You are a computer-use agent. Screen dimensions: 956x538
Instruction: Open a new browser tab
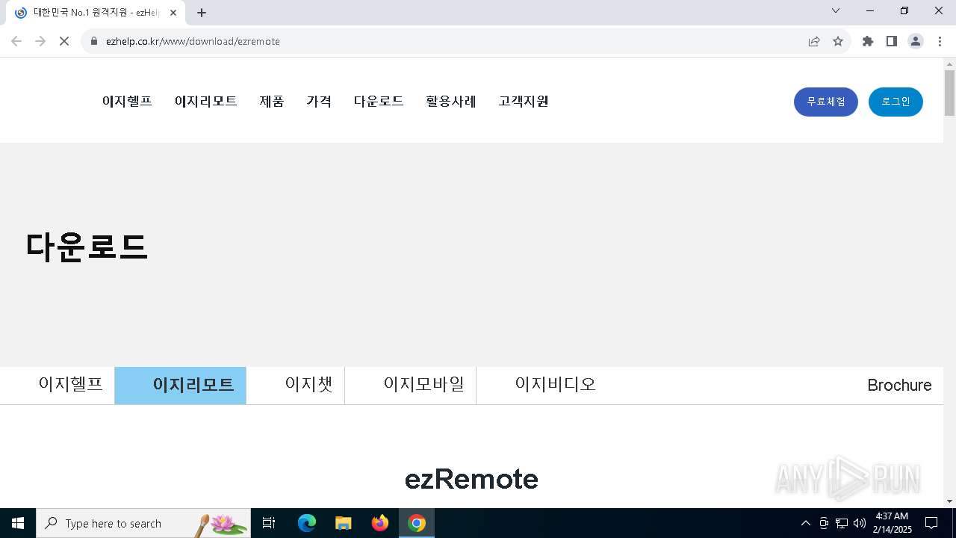pos(202,13)
